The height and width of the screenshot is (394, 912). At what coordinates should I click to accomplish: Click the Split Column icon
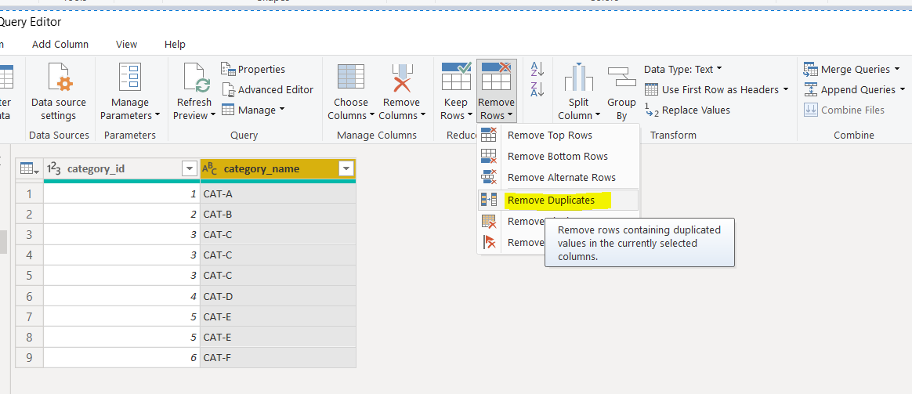(579, 78)
